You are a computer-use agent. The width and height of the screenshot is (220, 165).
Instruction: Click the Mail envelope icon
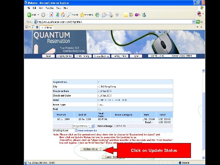click(104, 15)
